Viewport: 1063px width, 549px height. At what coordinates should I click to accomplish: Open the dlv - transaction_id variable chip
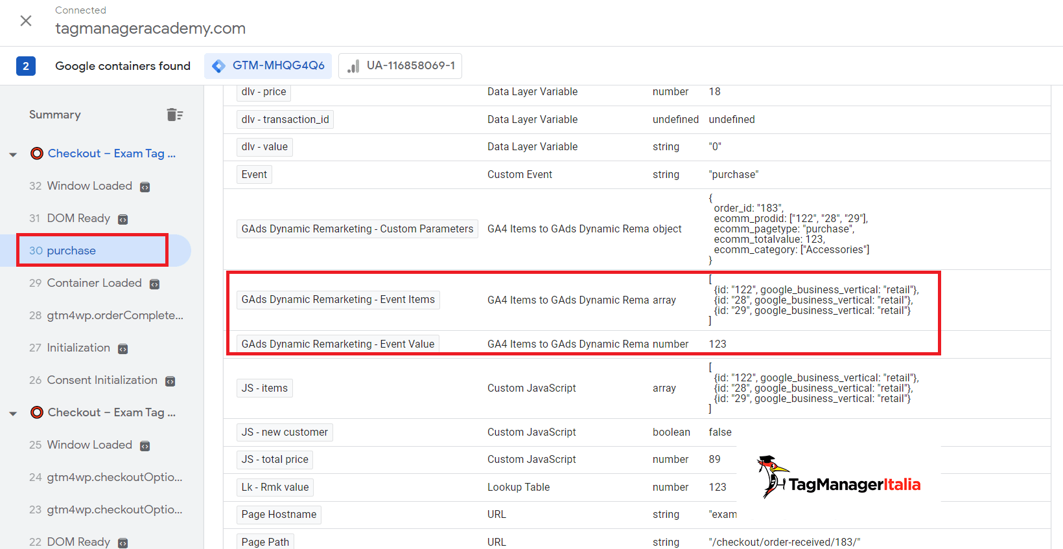pyautogui.click(x=285, y=119)
